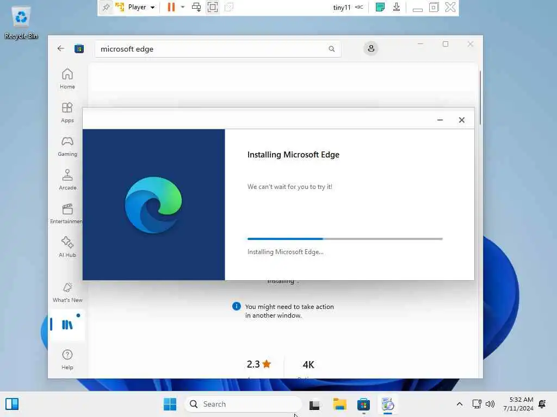Click the Microsoft Store logo icon

point(79,48)
